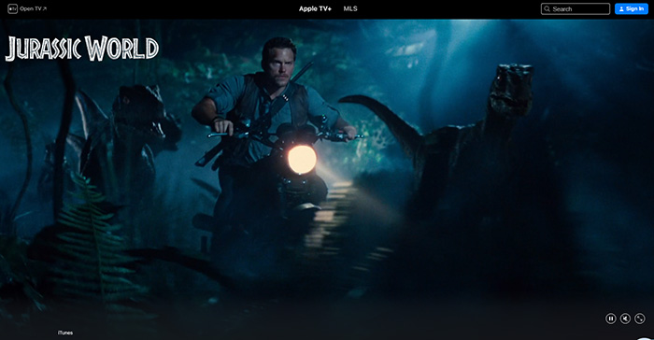Select the Jurassic World title logo
654x340 pixels.
point(82,49)
